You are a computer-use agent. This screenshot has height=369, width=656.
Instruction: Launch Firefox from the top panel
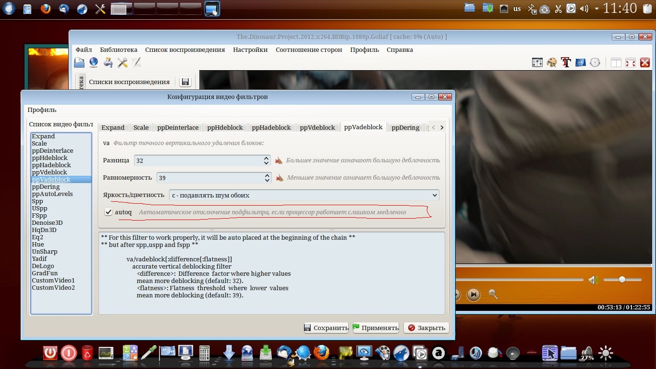46,9
